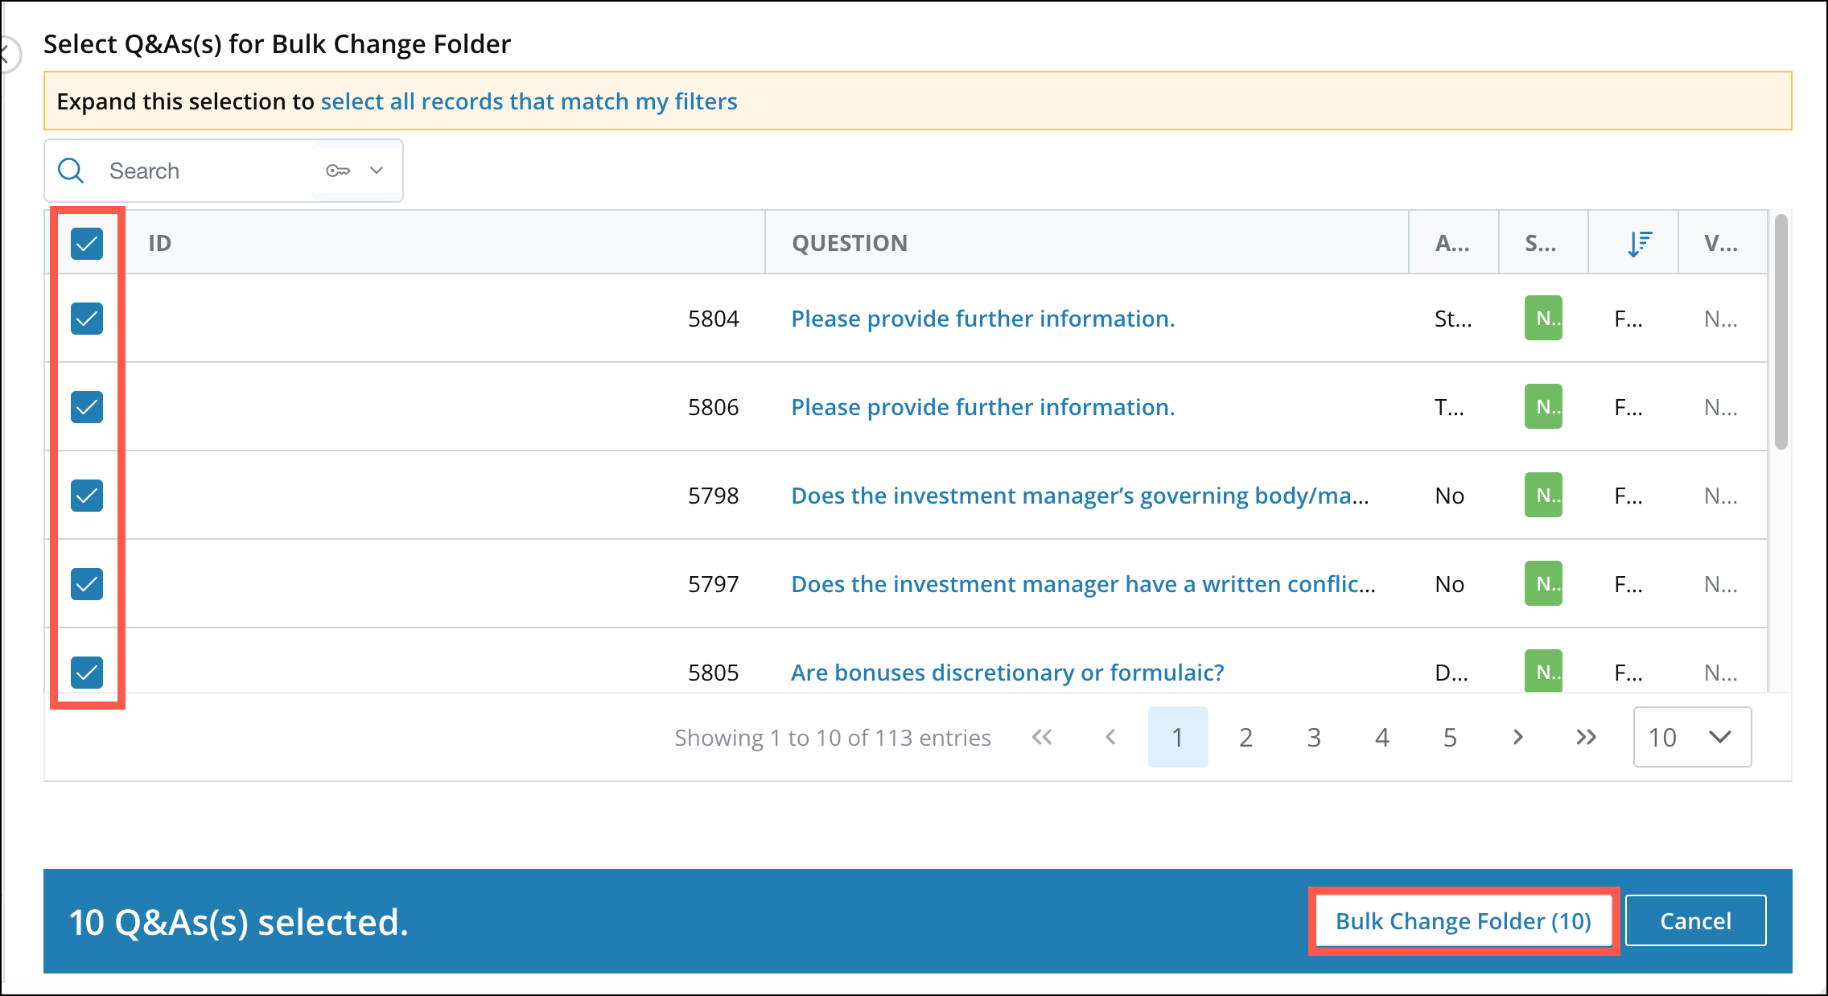Click the table vertical scrollbar
This screenshot has height=996, width=1828.
[x=1781, y=331]
